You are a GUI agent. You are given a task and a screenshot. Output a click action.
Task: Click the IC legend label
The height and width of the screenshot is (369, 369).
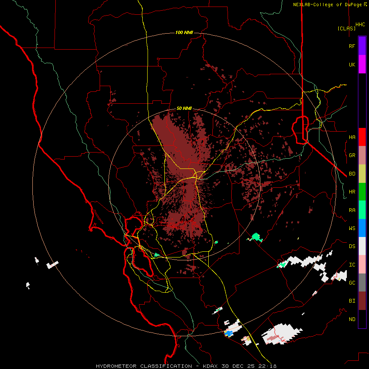(352, 265)
